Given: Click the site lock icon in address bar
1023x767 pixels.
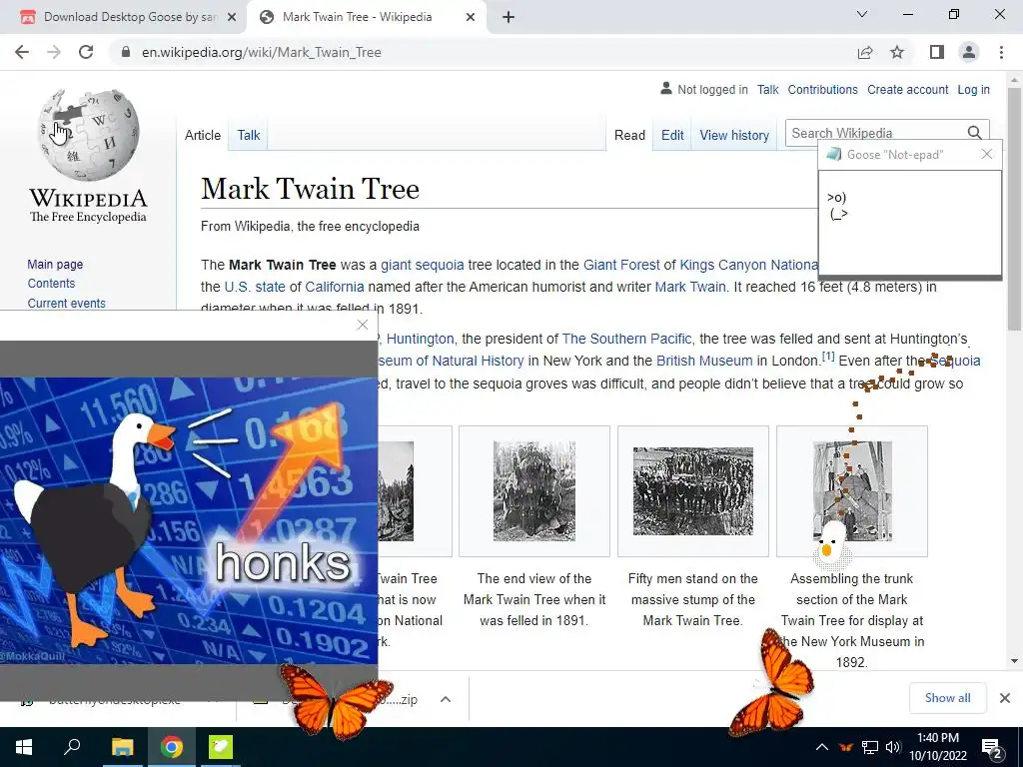Looking at the screenshot, I should [x=126, y=52].
